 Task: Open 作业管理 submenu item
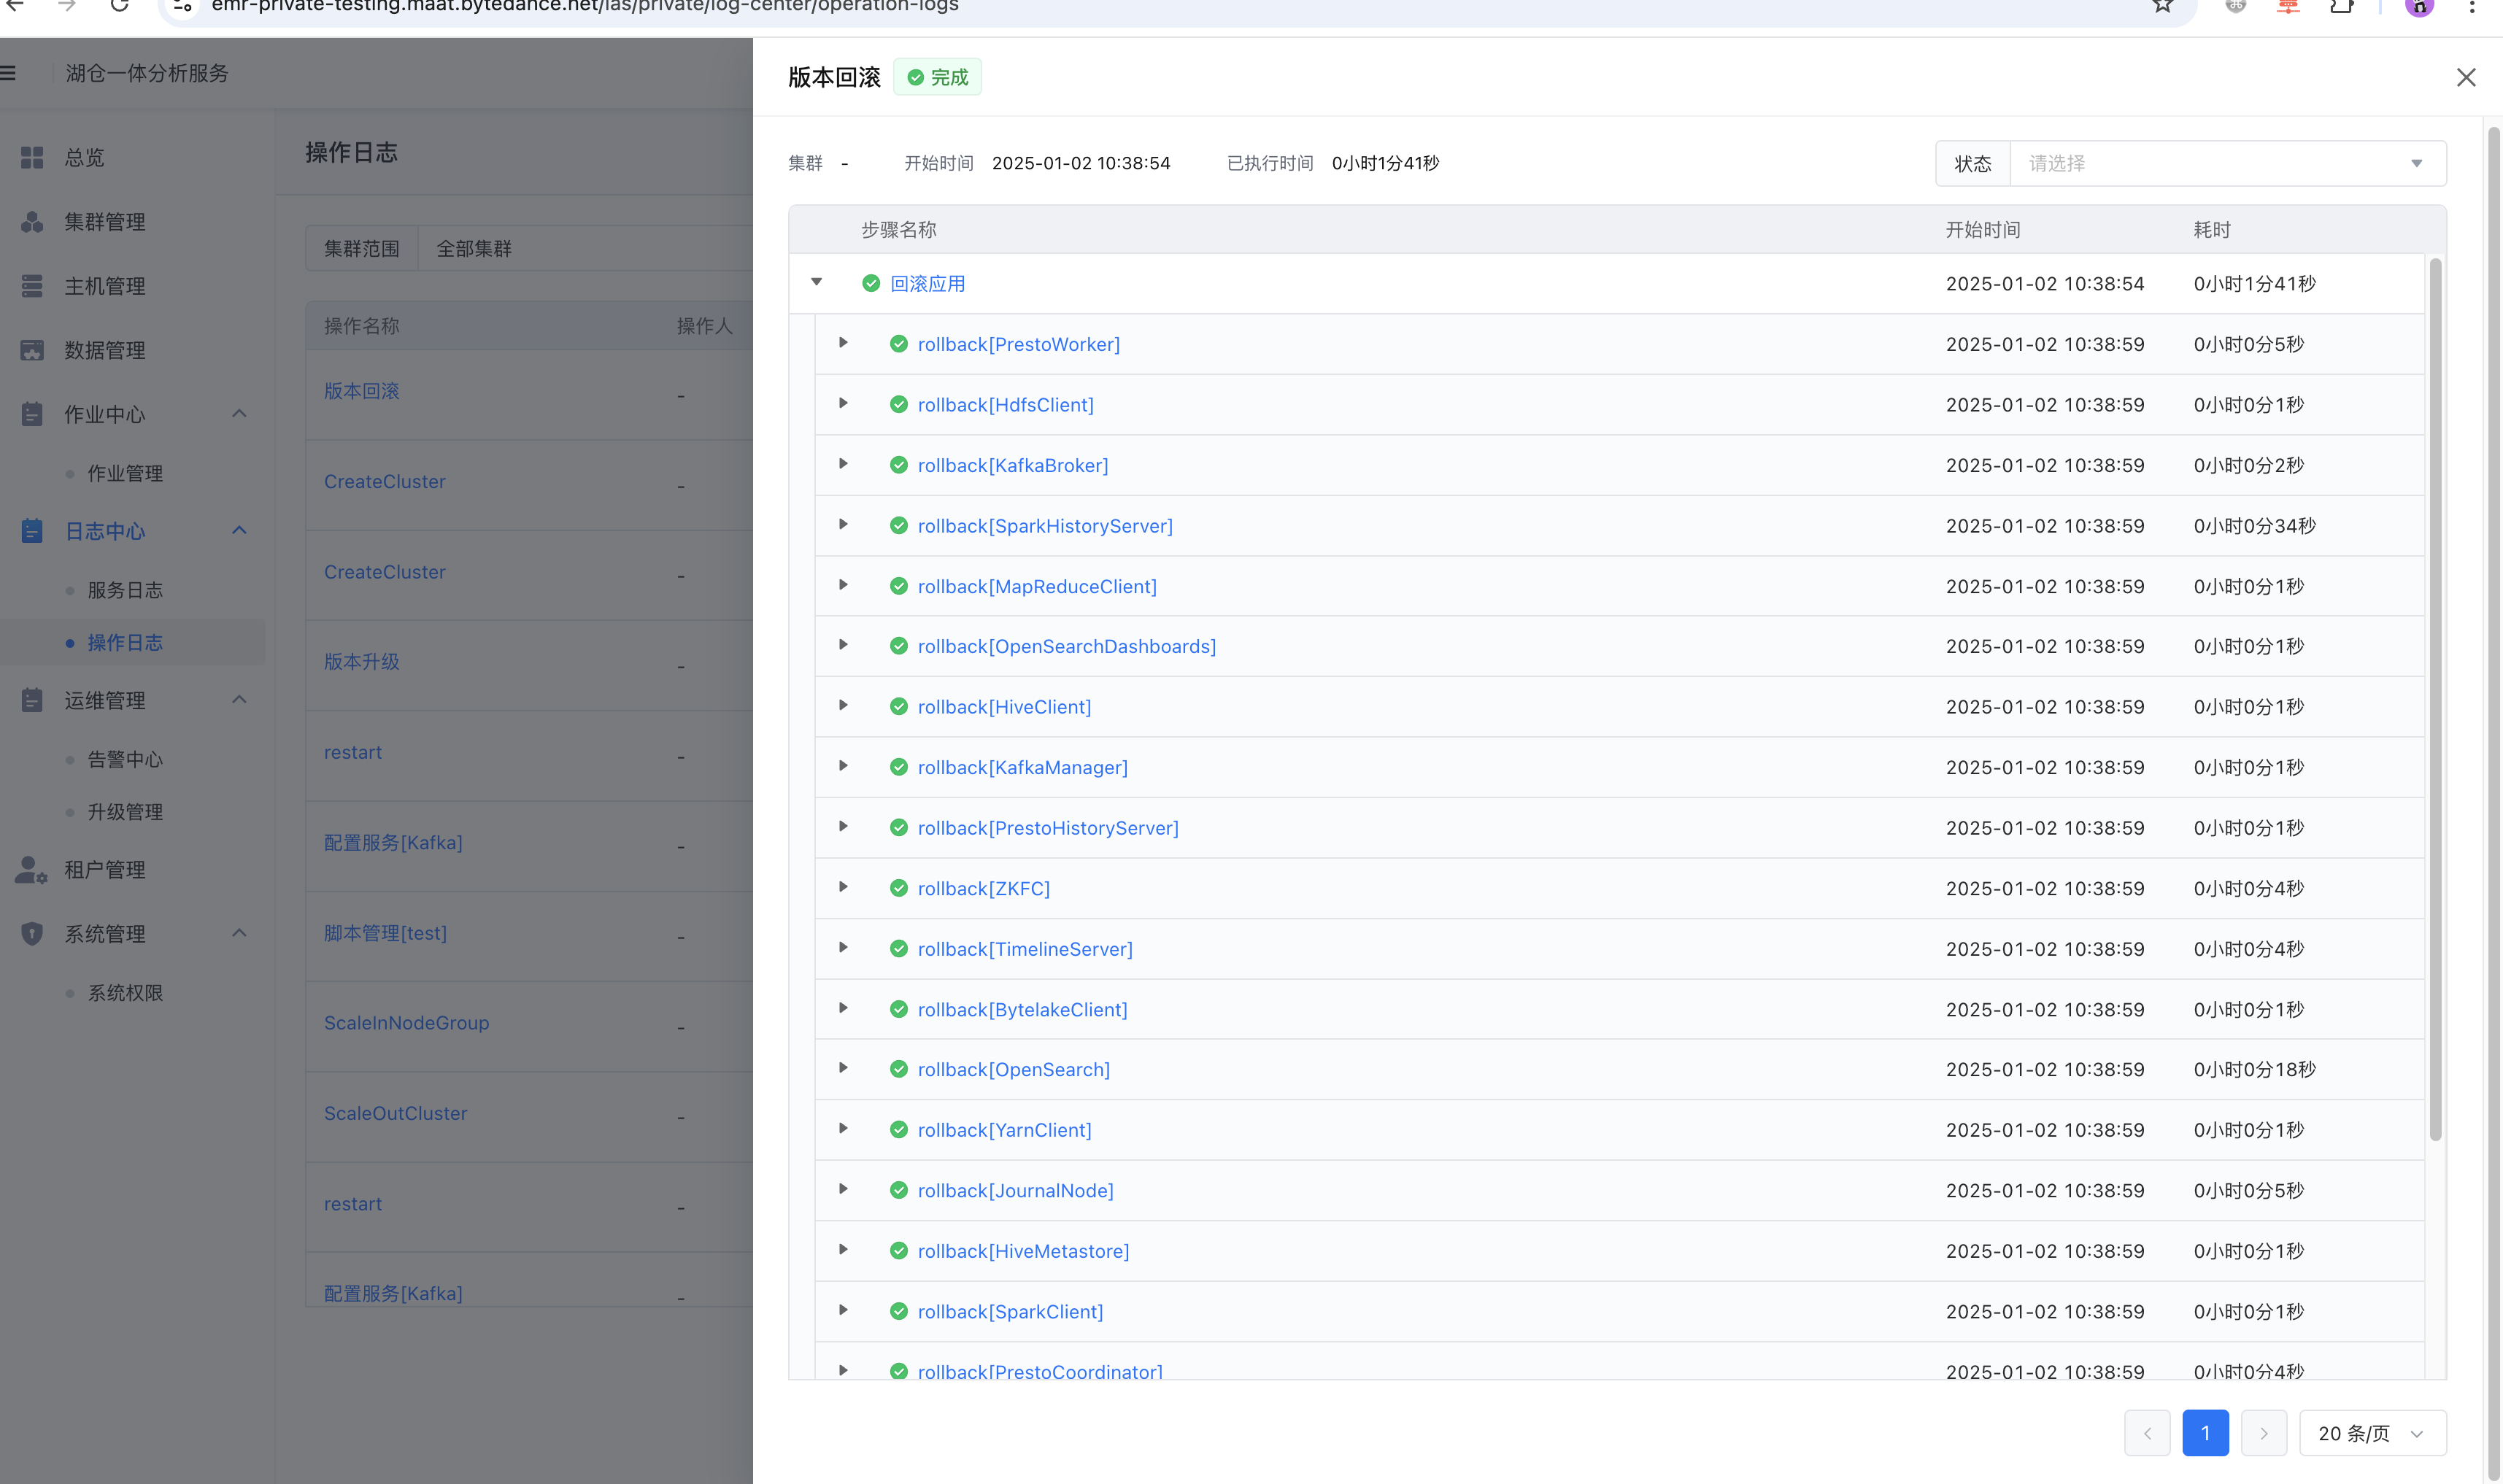click(x=125, y=473)
